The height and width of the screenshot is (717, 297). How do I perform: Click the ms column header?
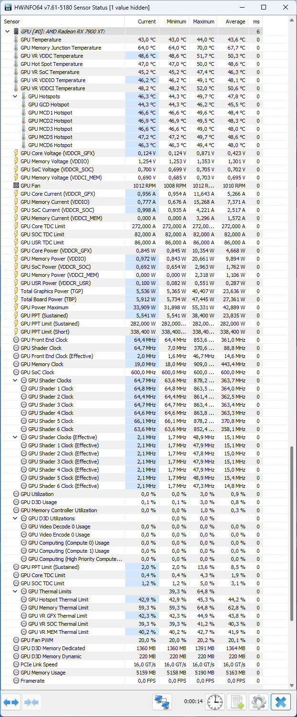tap(255, 21)
